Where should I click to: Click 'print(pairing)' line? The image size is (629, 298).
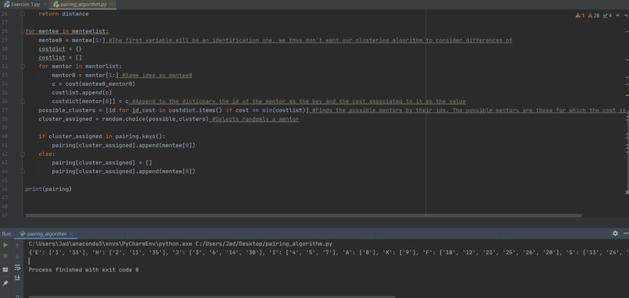48,189
